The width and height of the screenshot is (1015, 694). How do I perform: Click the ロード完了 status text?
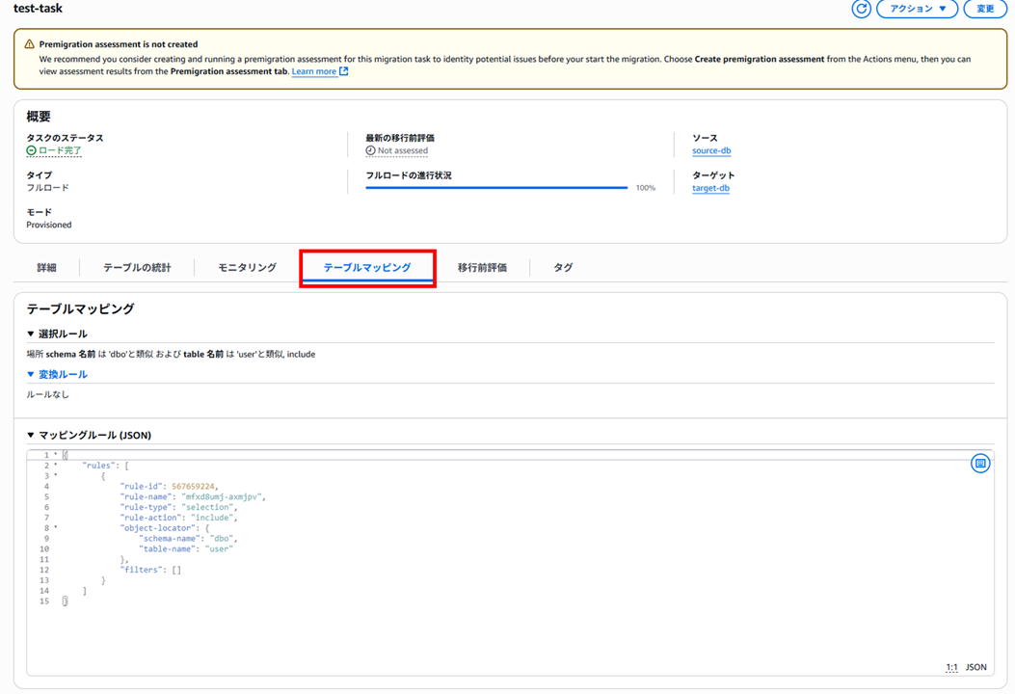(x=60, y=150)
